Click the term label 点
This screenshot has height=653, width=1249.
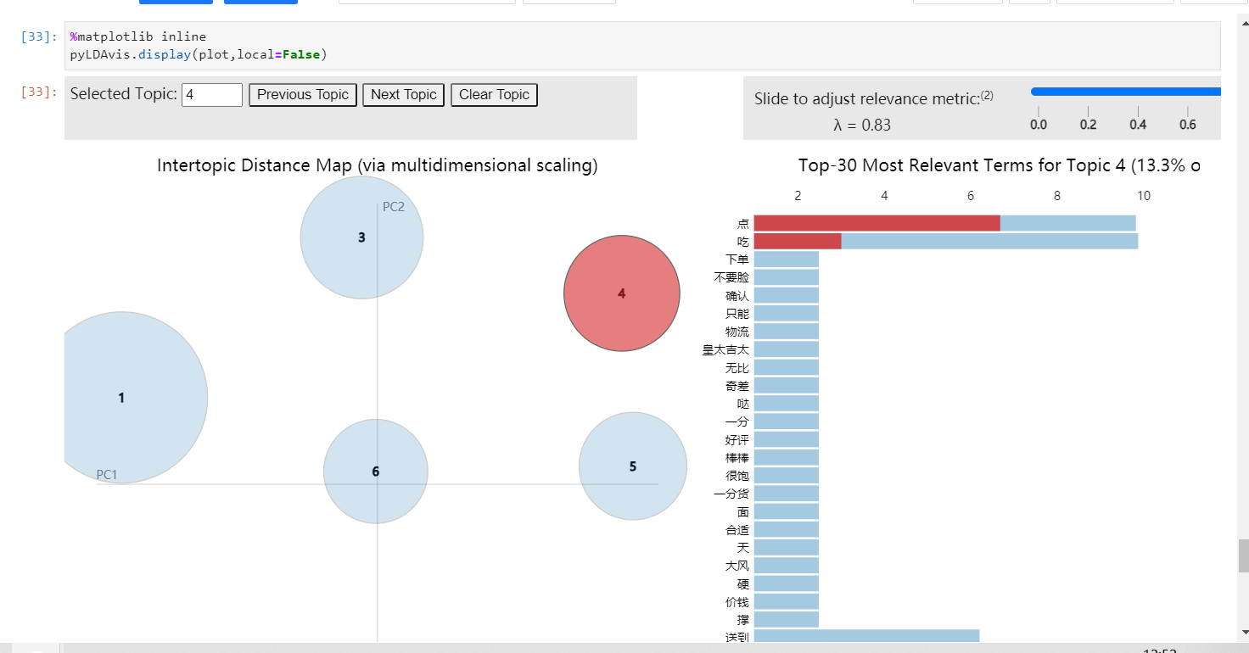(743, 224)
